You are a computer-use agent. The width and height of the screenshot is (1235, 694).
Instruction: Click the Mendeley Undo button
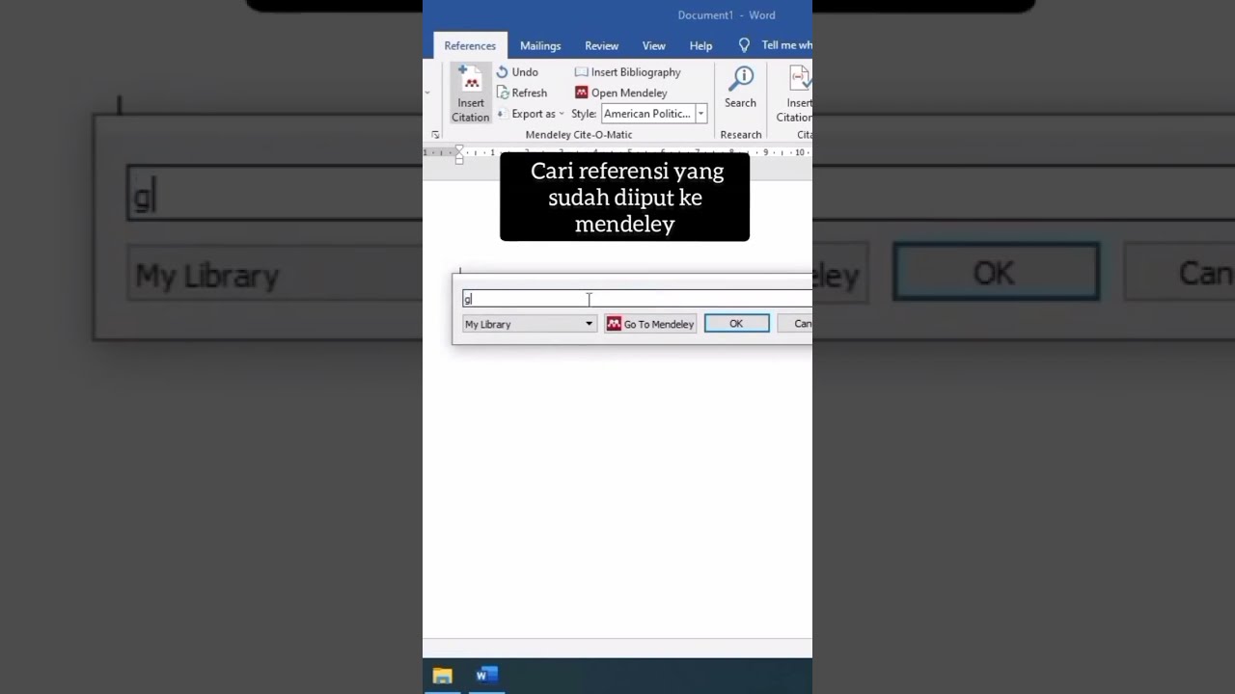coord(517,72)
